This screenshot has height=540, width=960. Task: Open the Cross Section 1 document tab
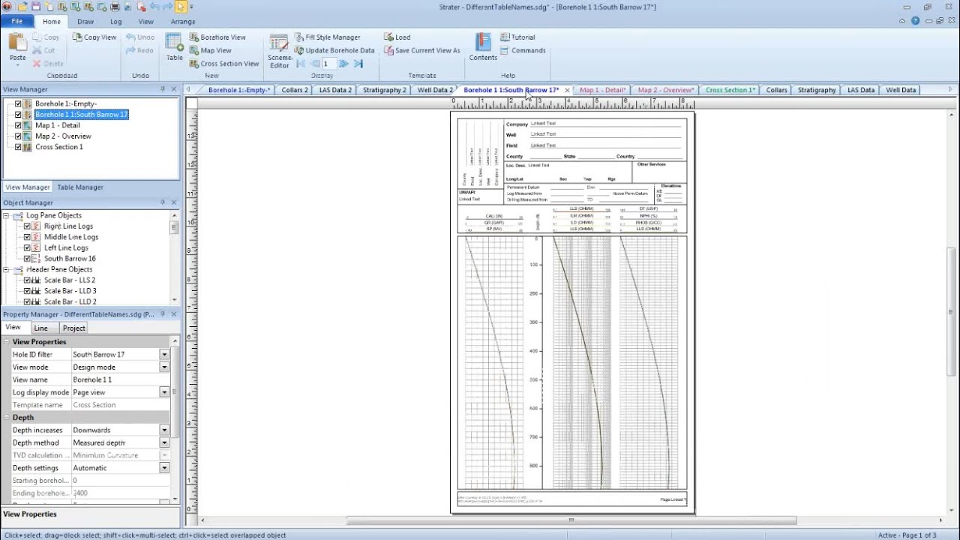click(x=730, y=90)
